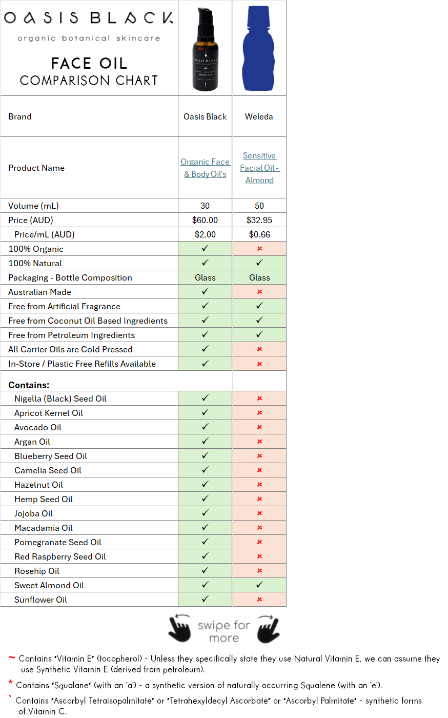
Task: Click the Oasis Black volume value 30
Action: pos(205,206)
